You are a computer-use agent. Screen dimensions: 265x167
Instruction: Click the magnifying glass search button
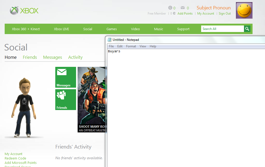pos(247,29)
